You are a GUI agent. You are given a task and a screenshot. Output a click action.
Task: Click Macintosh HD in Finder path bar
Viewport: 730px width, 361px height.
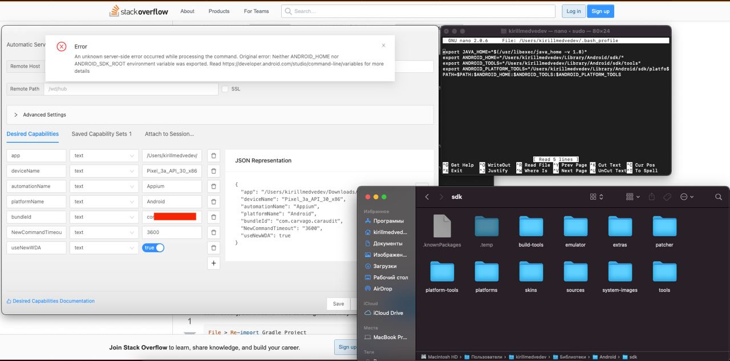click(439, 357)
